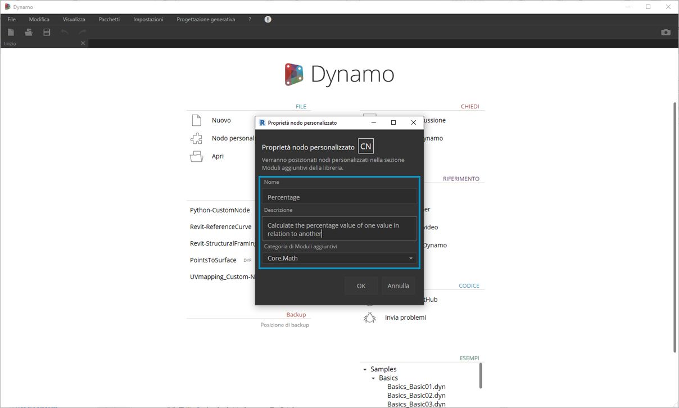The width and height of the screenshot is (679, 408).
Task: Click the Save toolbar icon
Action: pyautogui.click(x=47, y=32)
